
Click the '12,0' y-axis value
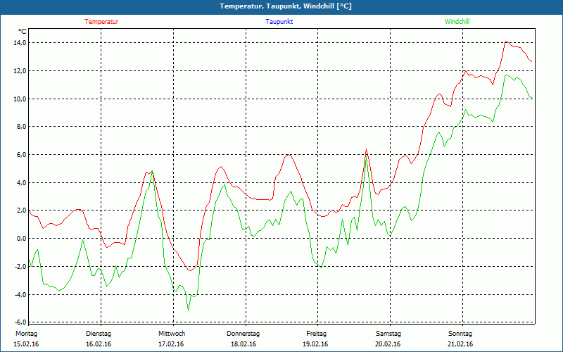click(20, 71)
